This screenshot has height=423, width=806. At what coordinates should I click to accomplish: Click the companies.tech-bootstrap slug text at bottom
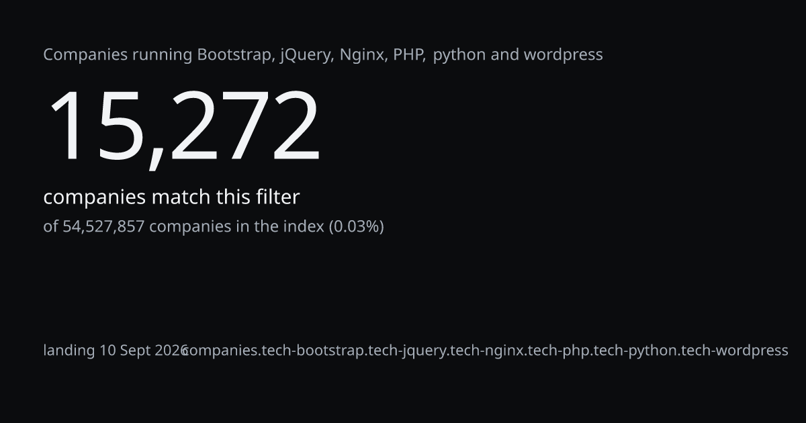(485, 350)
